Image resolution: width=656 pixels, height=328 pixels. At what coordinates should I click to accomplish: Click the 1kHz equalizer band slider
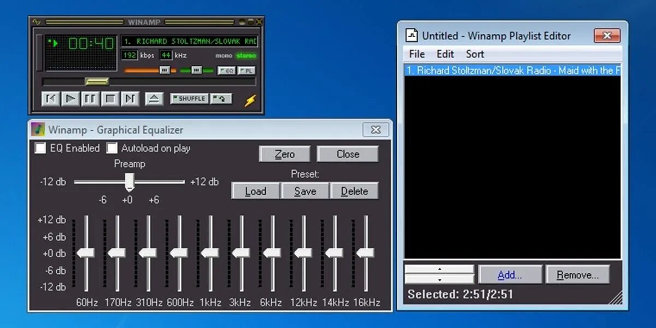point(210,254)
